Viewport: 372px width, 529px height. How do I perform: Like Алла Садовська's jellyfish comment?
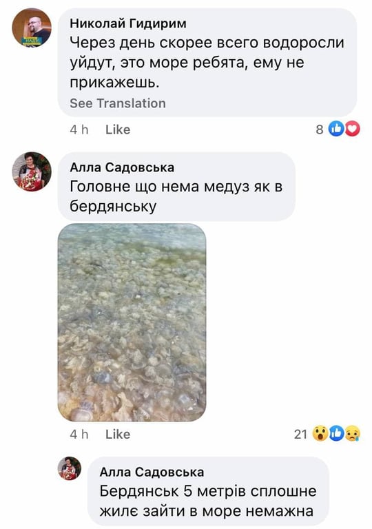[x=118, y=434]
